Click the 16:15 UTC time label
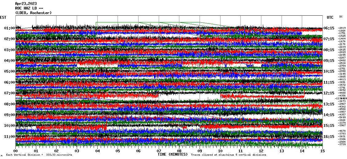 point(329,136)
